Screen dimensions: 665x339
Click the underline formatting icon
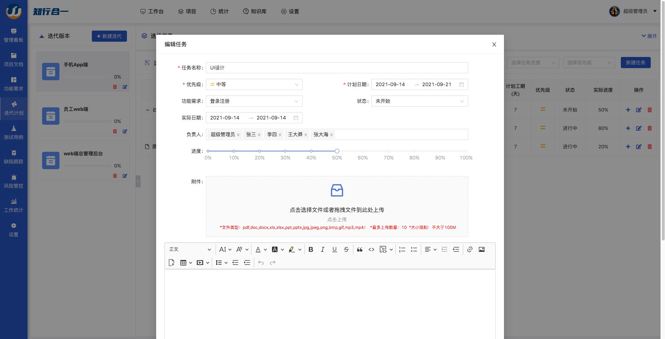click(x=334, y=249)
